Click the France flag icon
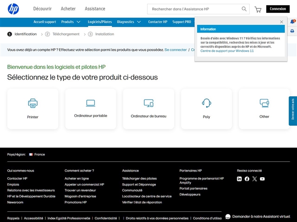Screen dimensions: 297x222 click(x=31, y=154)
